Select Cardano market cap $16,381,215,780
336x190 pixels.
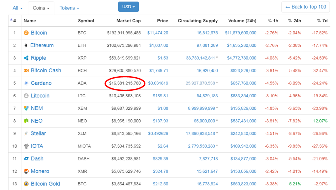[125, 83]
